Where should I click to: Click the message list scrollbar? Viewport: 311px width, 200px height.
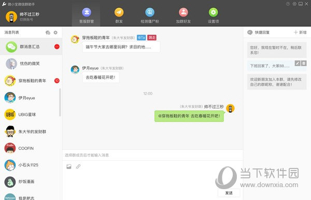point(60,102)
